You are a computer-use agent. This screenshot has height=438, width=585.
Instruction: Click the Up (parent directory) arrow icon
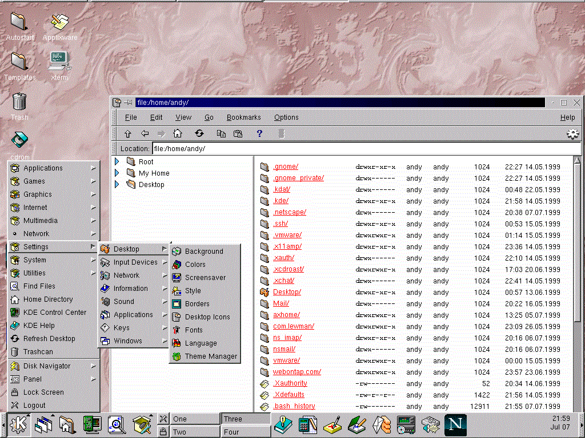coord(128,133)
